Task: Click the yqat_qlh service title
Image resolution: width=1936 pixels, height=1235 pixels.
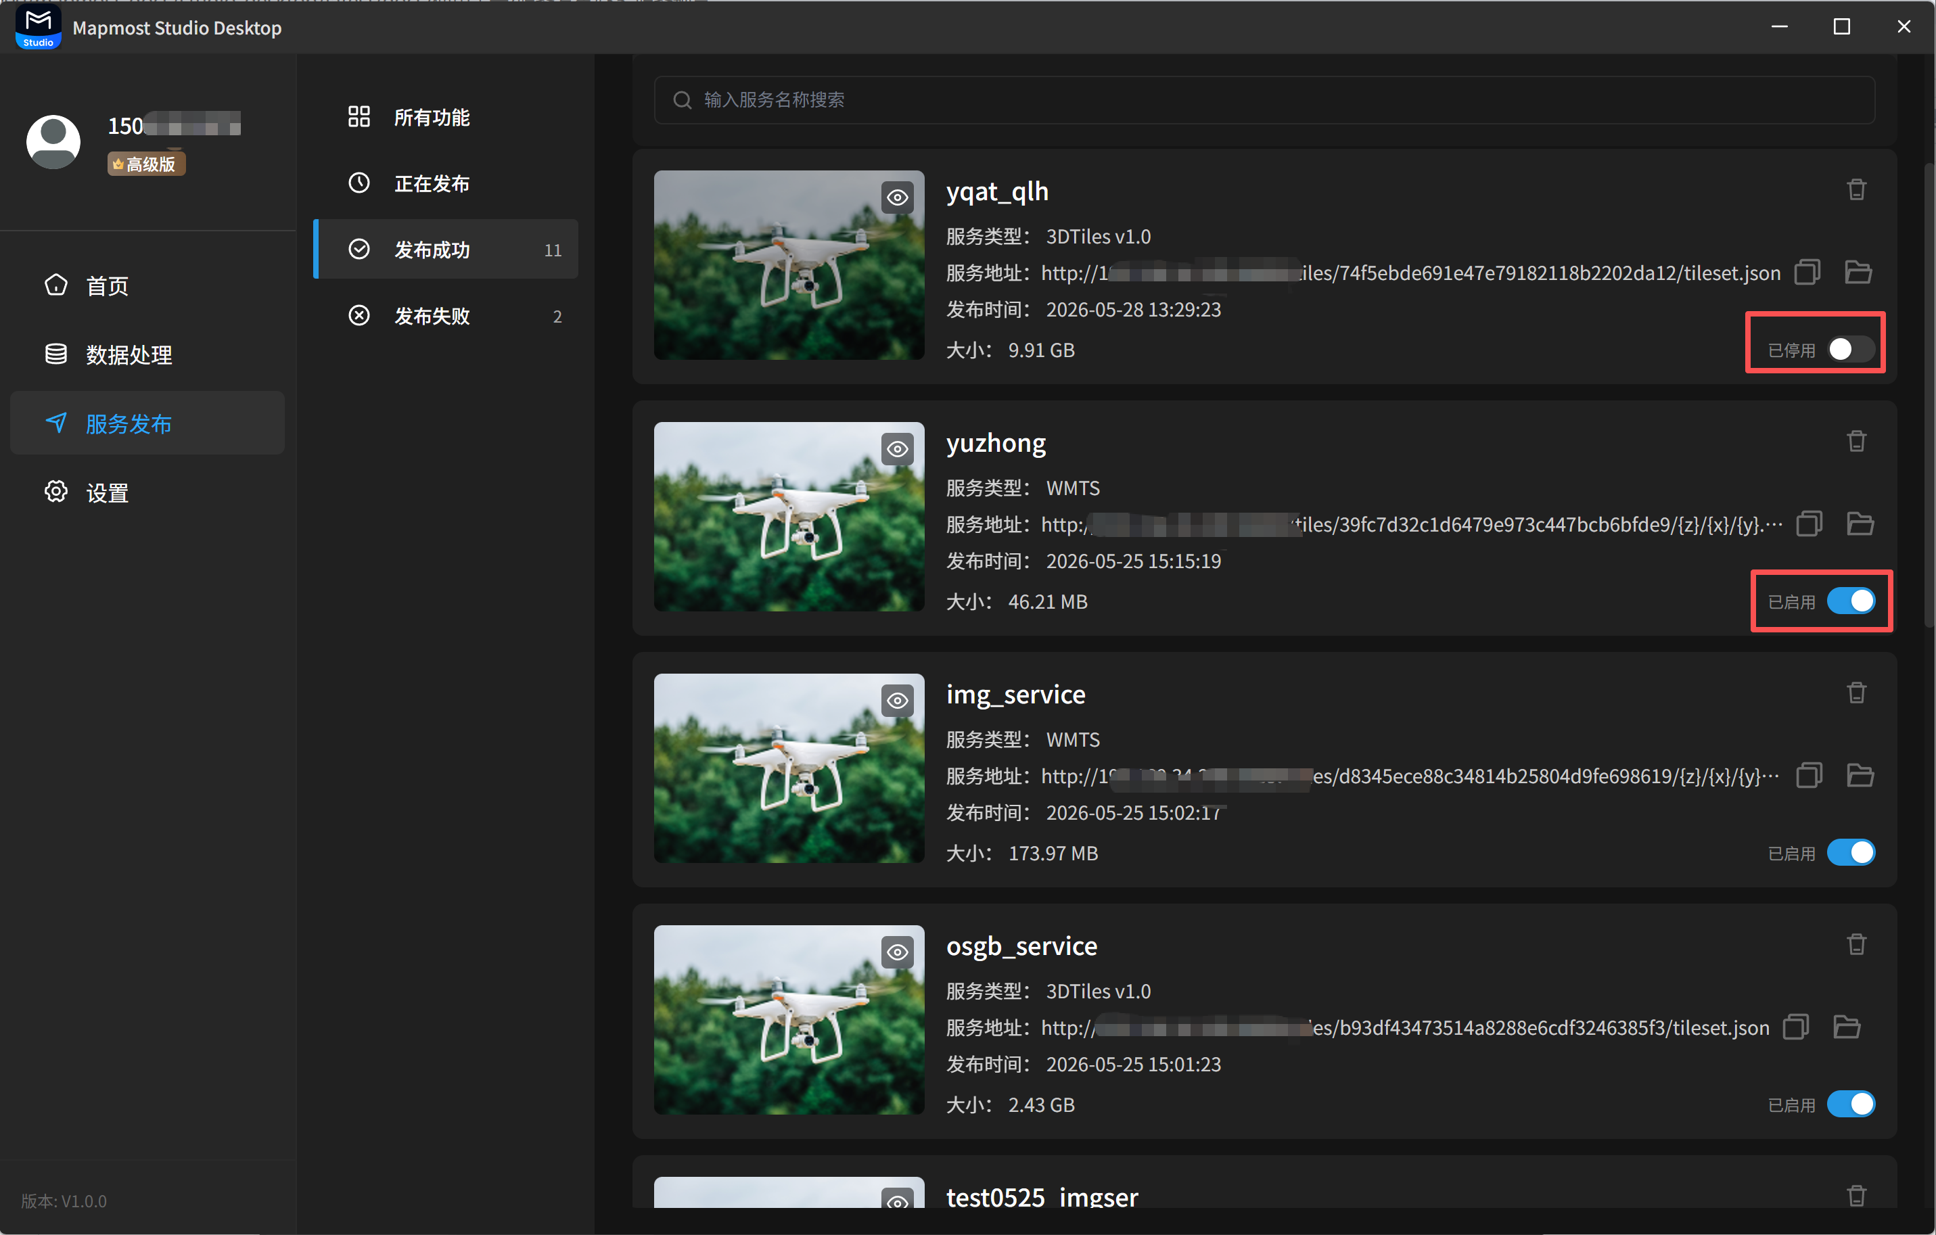Action: click(997, 191)
